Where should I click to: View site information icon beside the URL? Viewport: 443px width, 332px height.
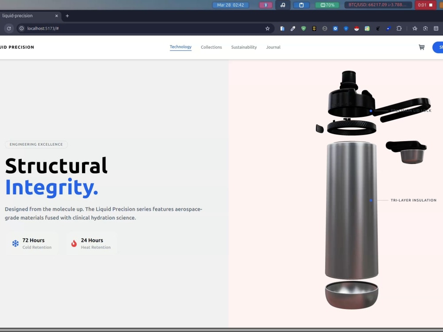pyautogui.click(x=21, y=28)
